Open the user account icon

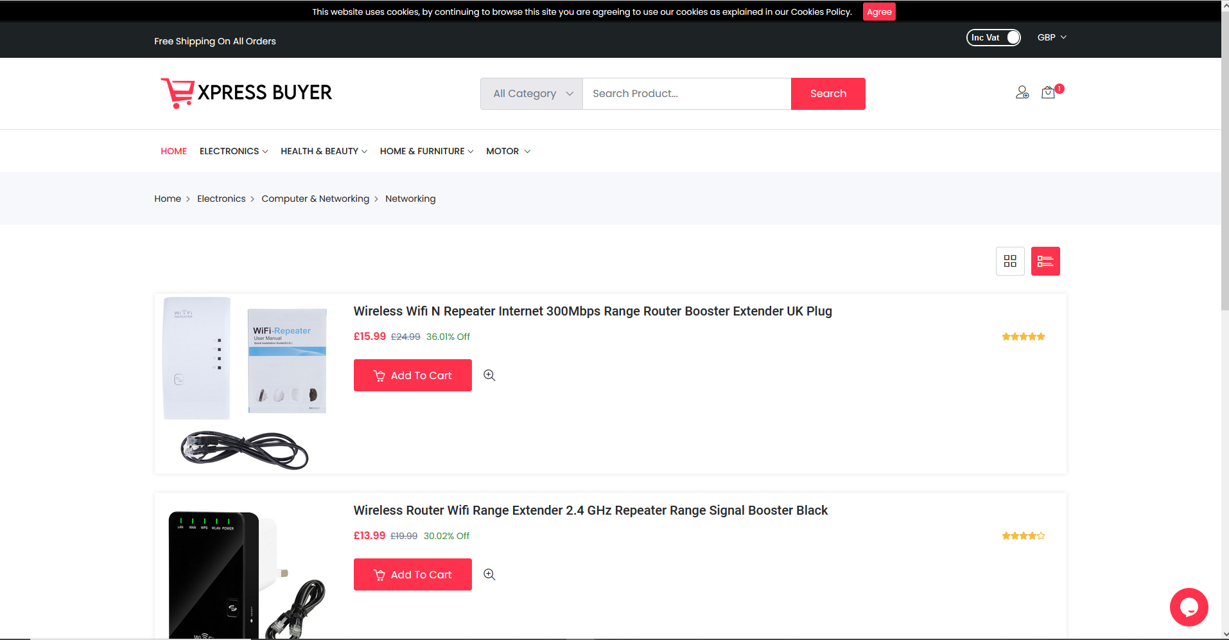[x=1022, y=93]
